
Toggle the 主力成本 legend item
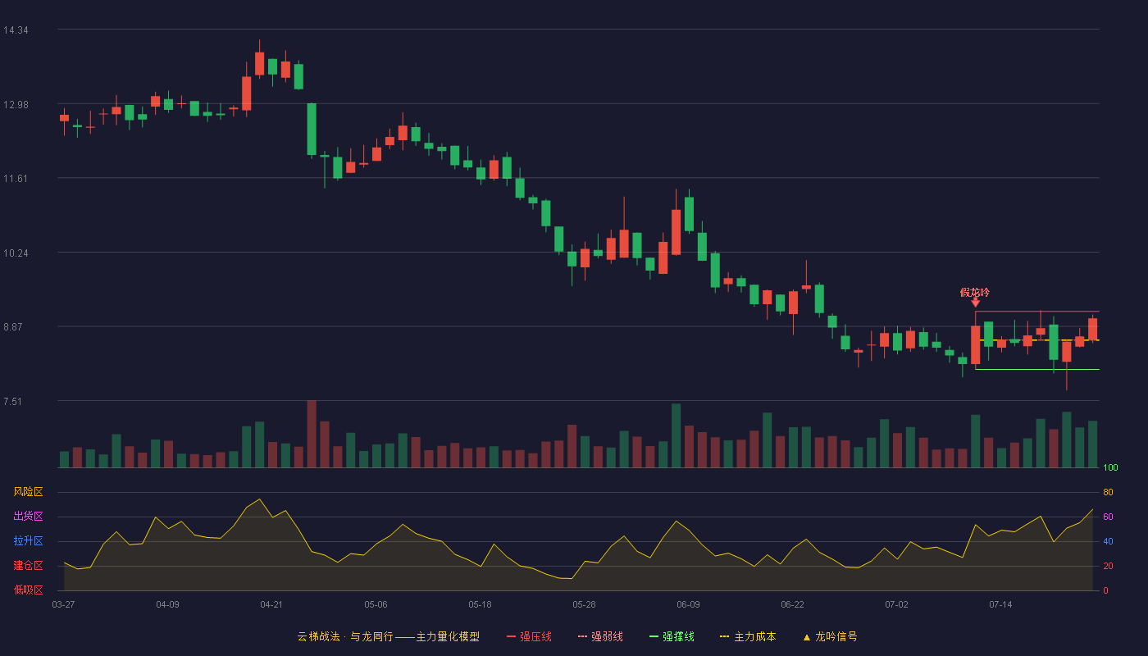coord(748,636)
